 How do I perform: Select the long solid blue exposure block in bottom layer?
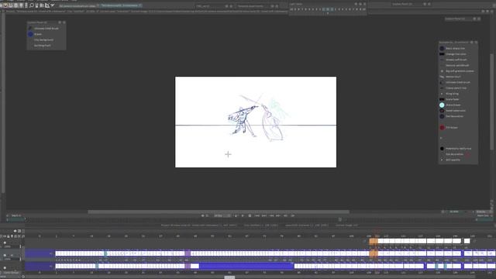coord(246,266)
